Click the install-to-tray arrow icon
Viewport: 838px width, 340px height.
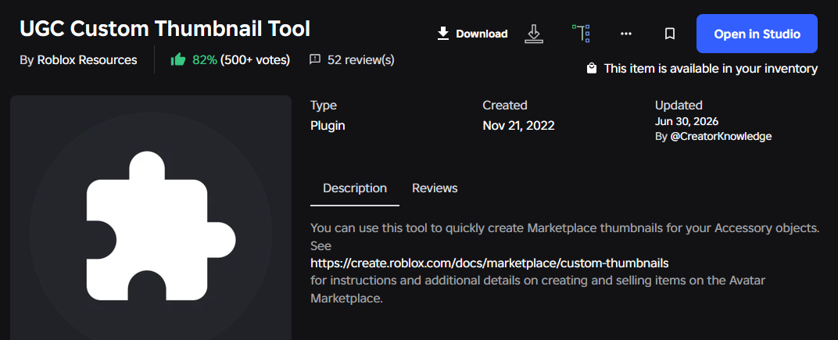click(x=533, y=34)
